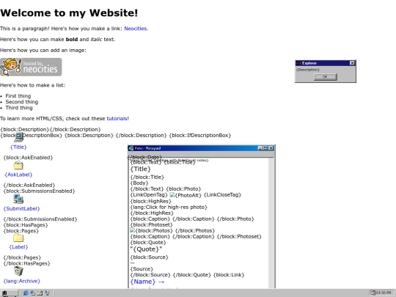Open the Recycle Bin icon above {lang:Archive}
The height and width of the screenshot is (297, 396).
18,271
